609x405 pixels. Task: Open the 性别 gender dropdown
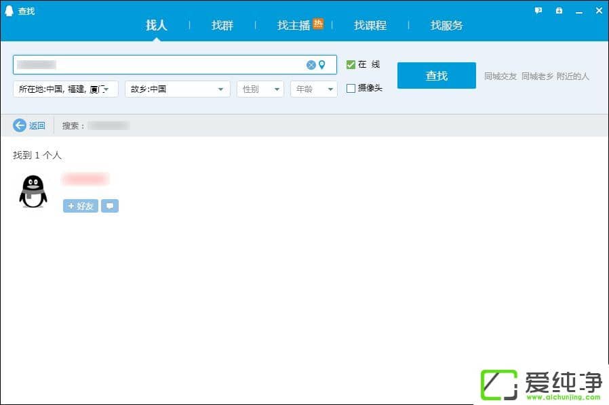click(x=260, y=88)
